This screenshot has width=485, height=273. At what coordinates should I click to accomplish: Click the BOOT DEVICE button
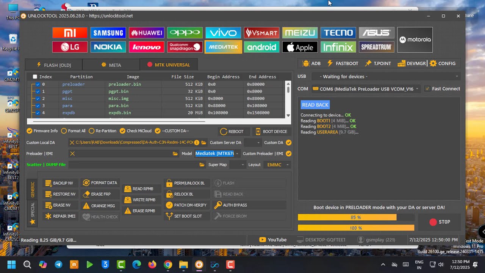click(271, 132)
